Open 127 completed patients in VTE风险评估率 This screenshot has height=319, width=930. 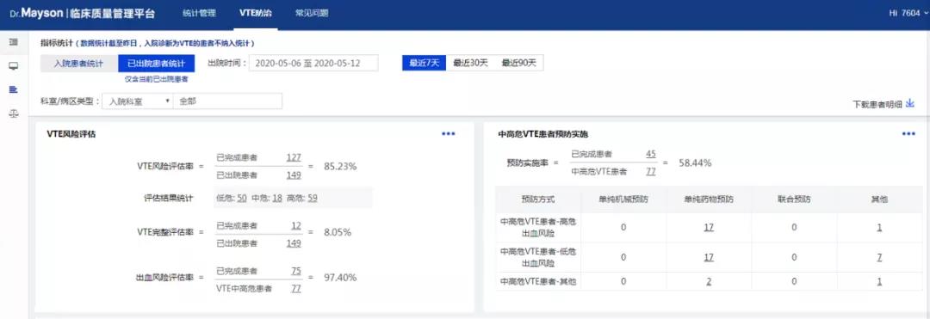293,157
